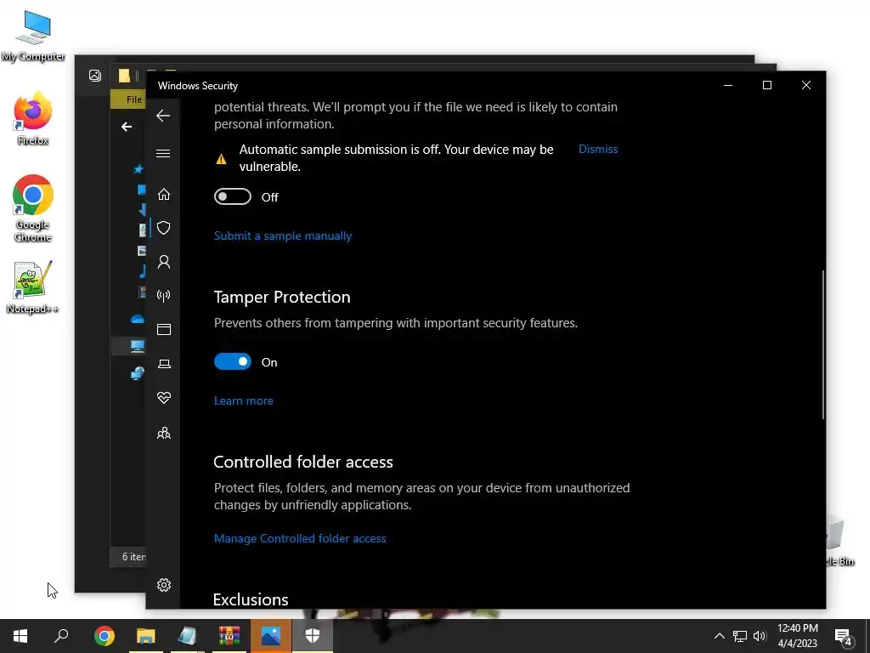Open Manage Controlled folder access link
Image resolution: width=870 pixels, height=653 pixels.
click(300, 538)
